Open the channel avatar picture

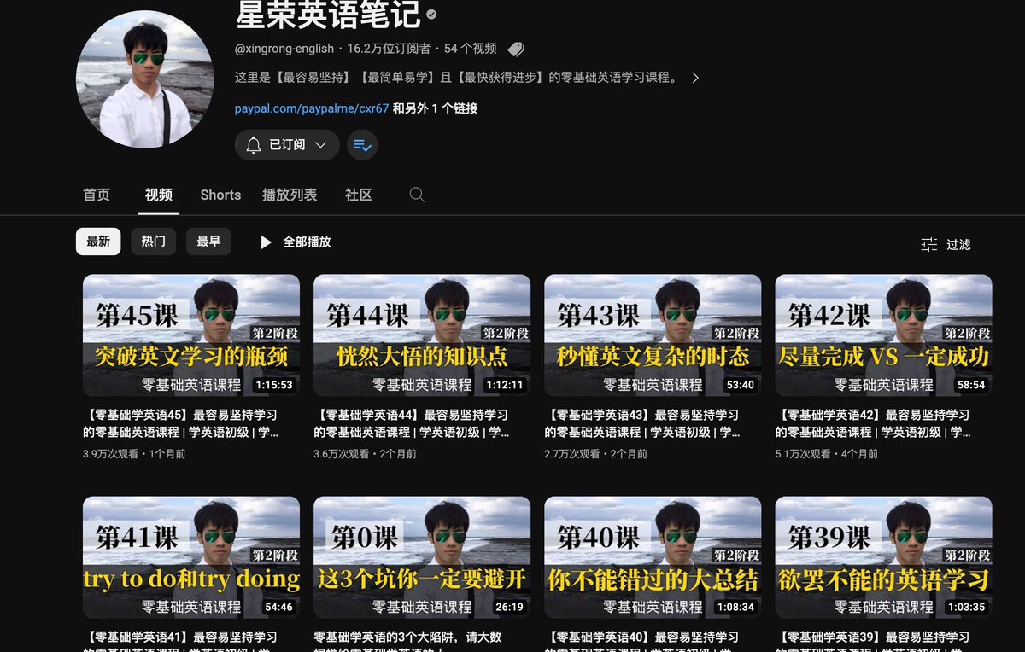tap(144, 79)
